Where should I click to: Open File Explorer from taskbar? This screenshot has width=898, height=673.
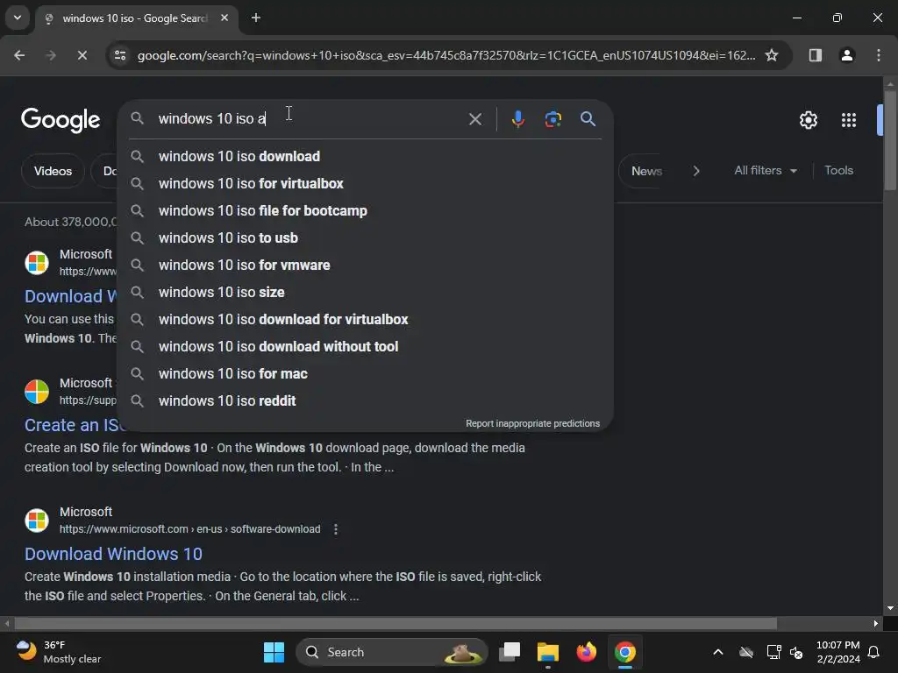coord(547,652)
